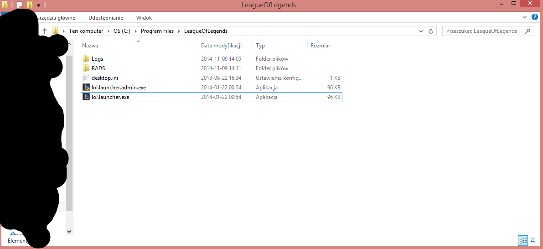
Task: Click navigation pane scrollbar up arrow
Action: [x=69, y=44]
